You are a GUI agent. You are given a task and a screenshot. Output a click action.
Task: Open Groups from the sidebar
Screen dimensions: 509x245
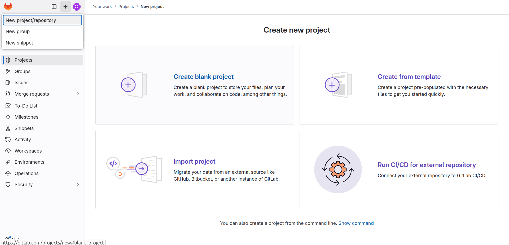coord(22,71)
